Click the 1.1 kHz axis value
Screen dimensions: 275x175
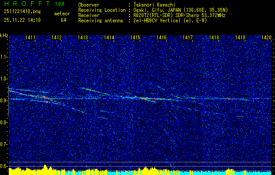coord(3,57)
